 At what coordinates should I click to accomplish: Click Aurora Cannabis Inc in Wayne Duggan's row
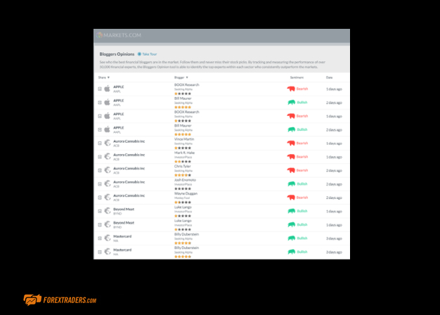[129, 195]
